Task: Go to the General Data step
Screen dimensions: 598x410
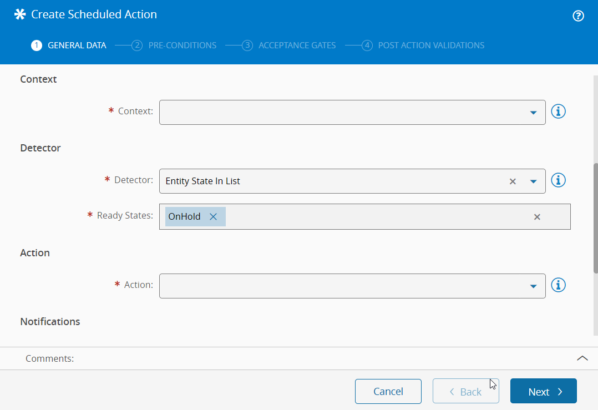Action: 69,45
